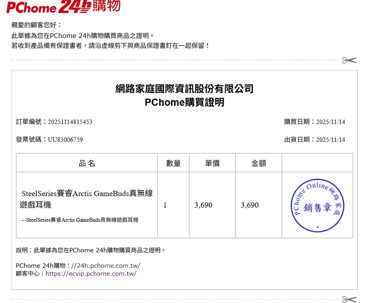369x303 pixels.
Task: Click the large SteelSeries Arctis GameBuds product name
Action: point(86,199)
